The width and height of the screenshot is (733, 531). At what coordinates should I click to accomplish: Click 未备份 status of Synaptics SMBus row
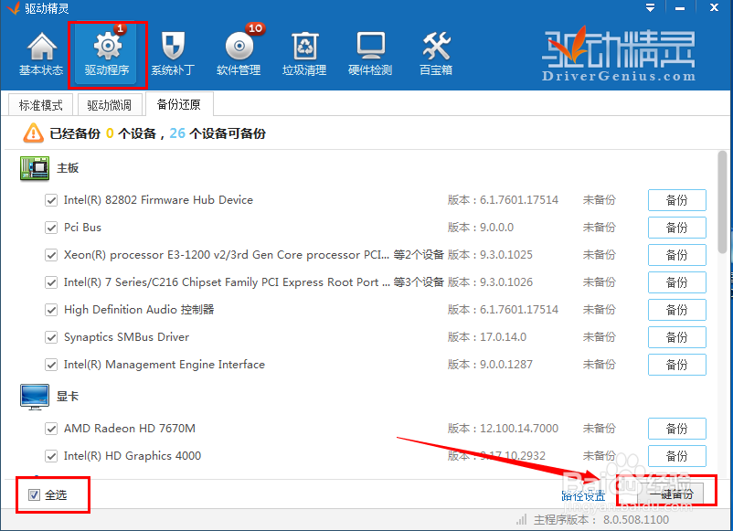point(600,337)
